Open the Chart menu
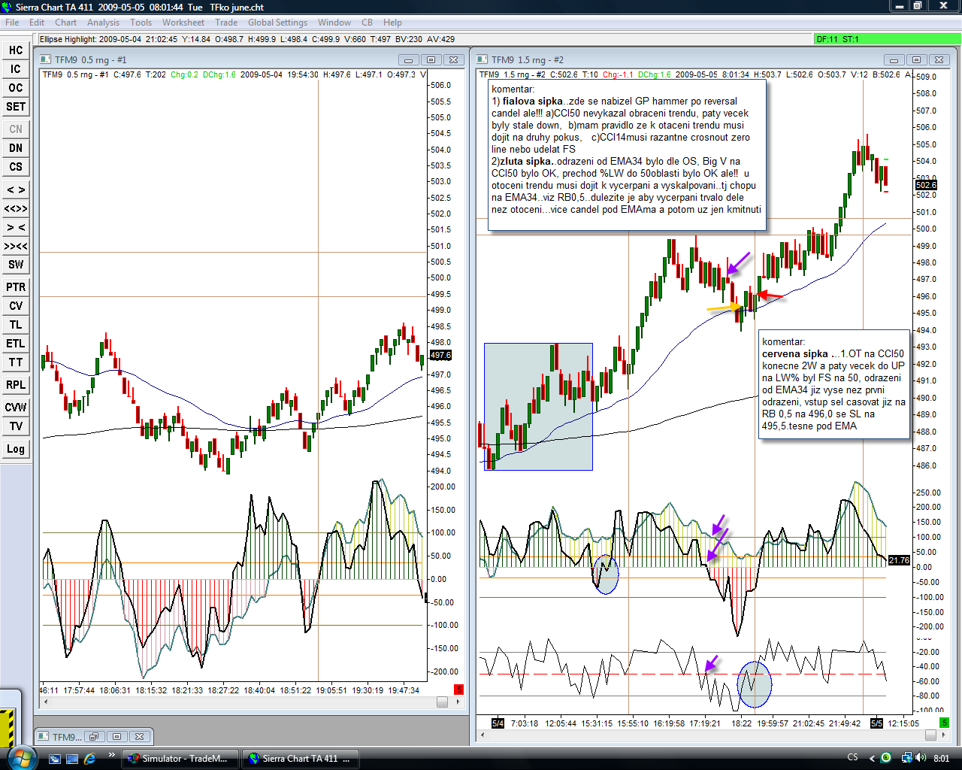The image size is (962, 770). (65, 23)
